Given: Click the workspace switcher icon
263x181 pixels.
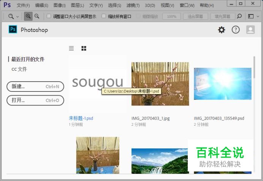Looking at the screenshot, I should tap(251, 16).
